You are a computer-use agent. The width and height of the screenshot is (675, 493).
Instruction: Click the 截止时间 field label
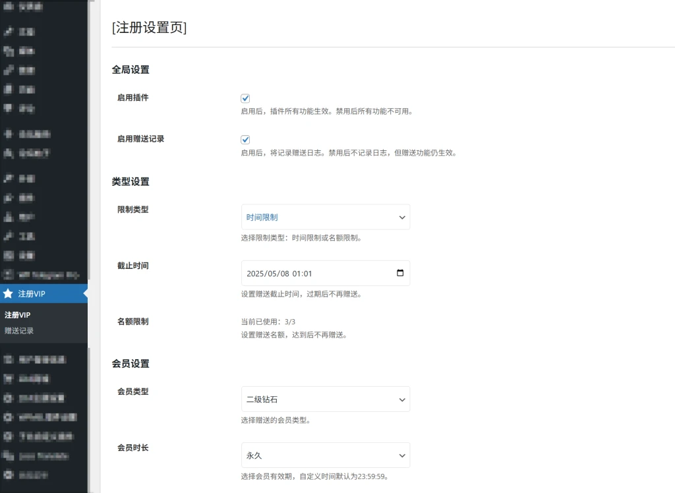[133, 266]
